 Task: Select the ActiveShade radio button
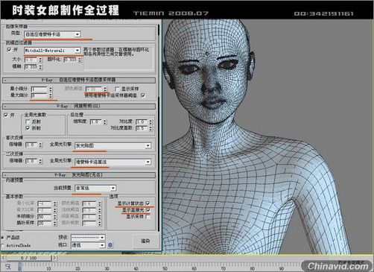coord(2,245)
